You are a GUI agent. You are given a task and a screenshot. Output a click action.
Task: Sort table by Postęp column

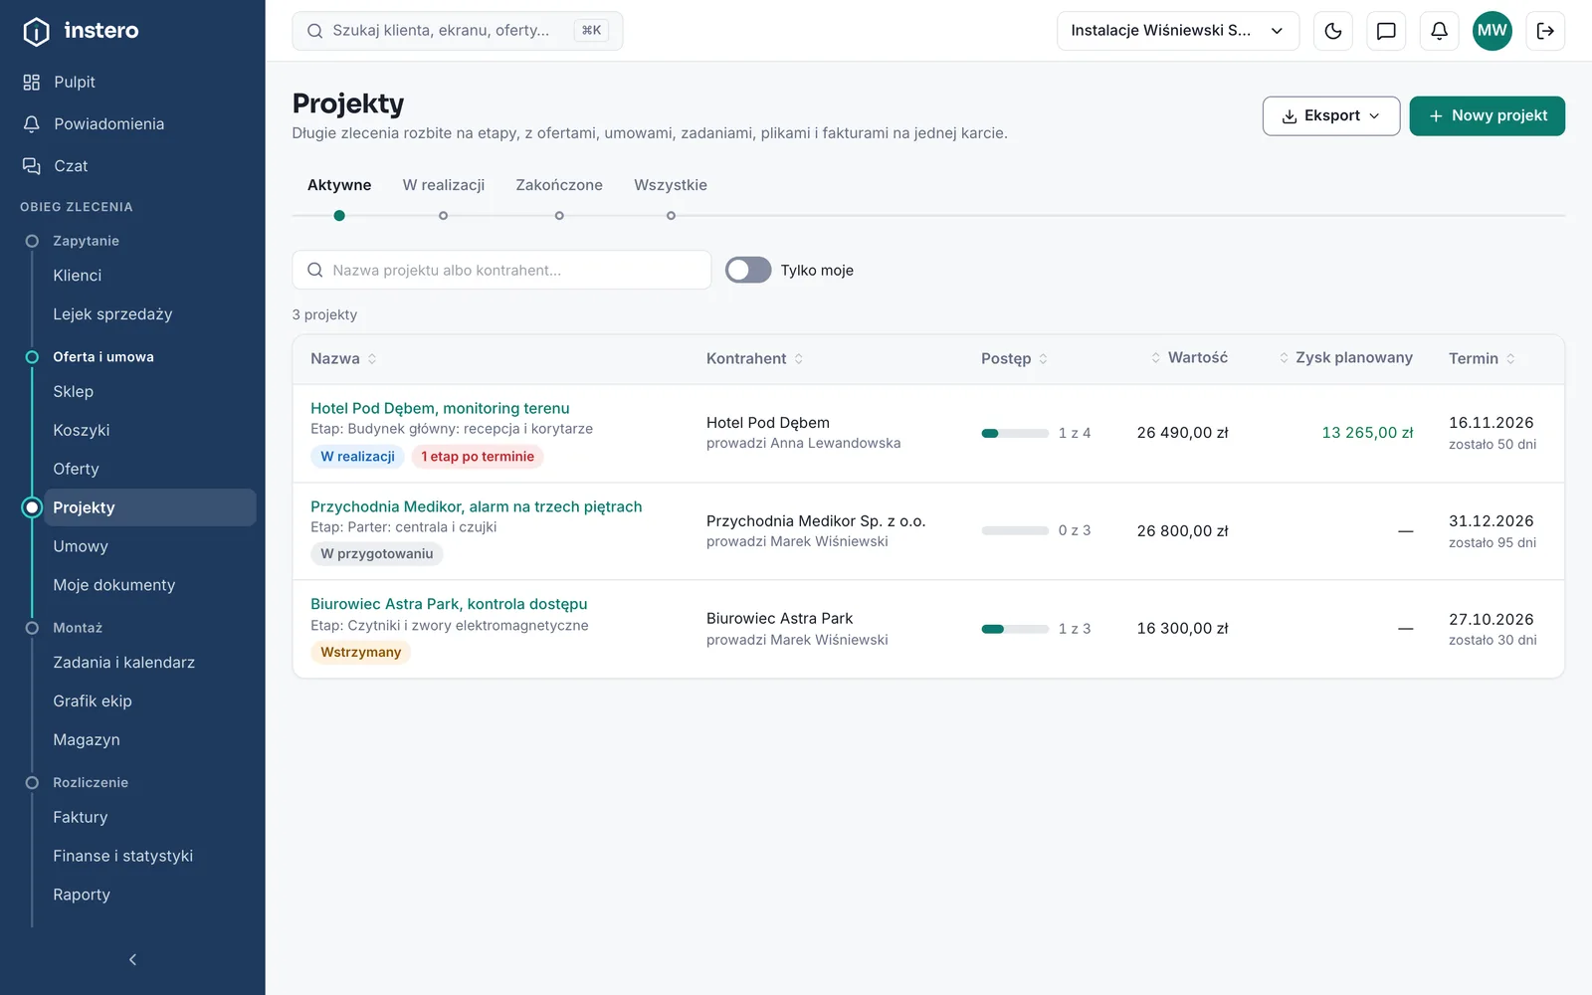click(1014, 358)
